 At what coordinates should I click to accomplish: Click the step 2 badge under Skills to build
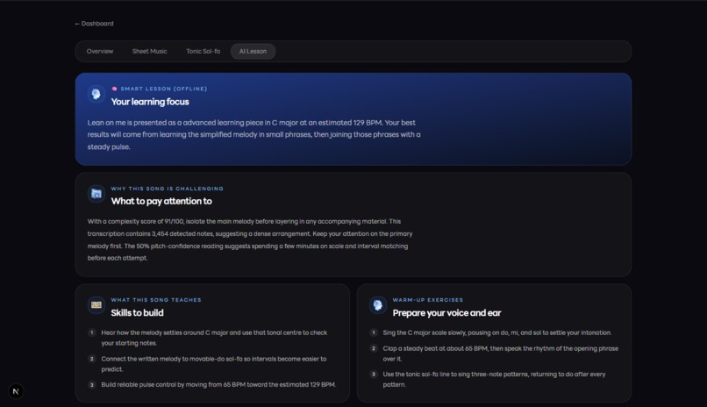[x=92, y=359]
